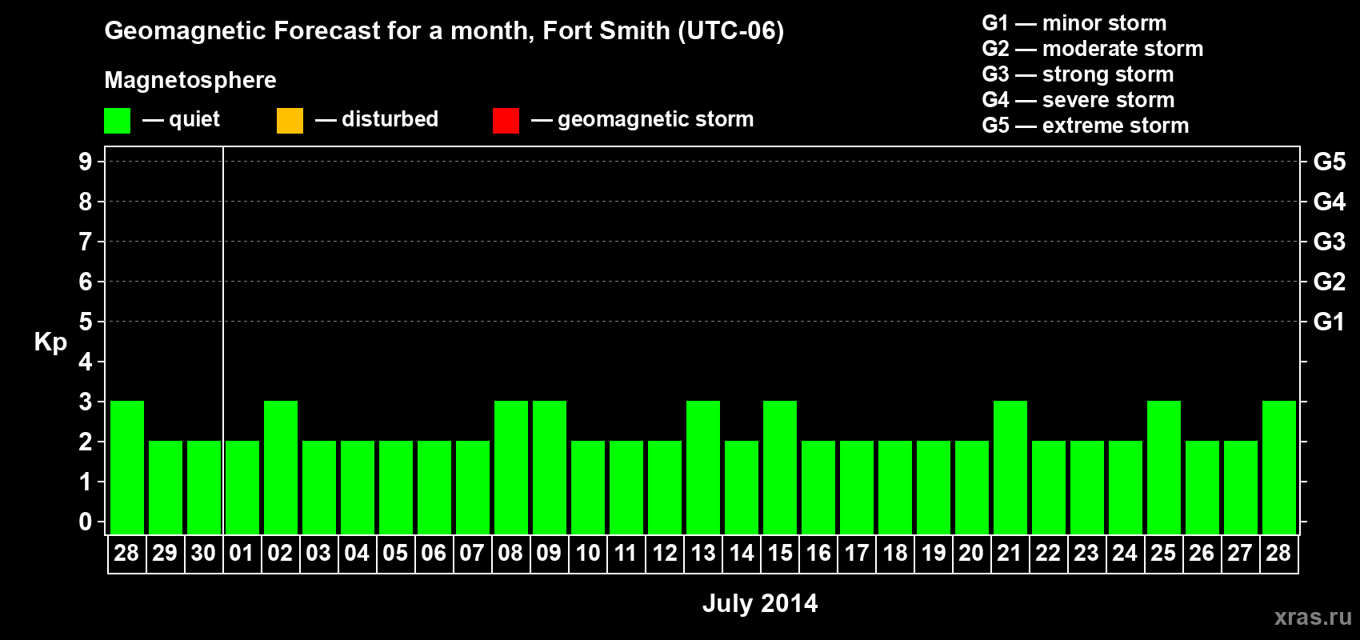Click the G3 right-axis label
Viewport: 1360px width, 640px height.
(1330, 242)
